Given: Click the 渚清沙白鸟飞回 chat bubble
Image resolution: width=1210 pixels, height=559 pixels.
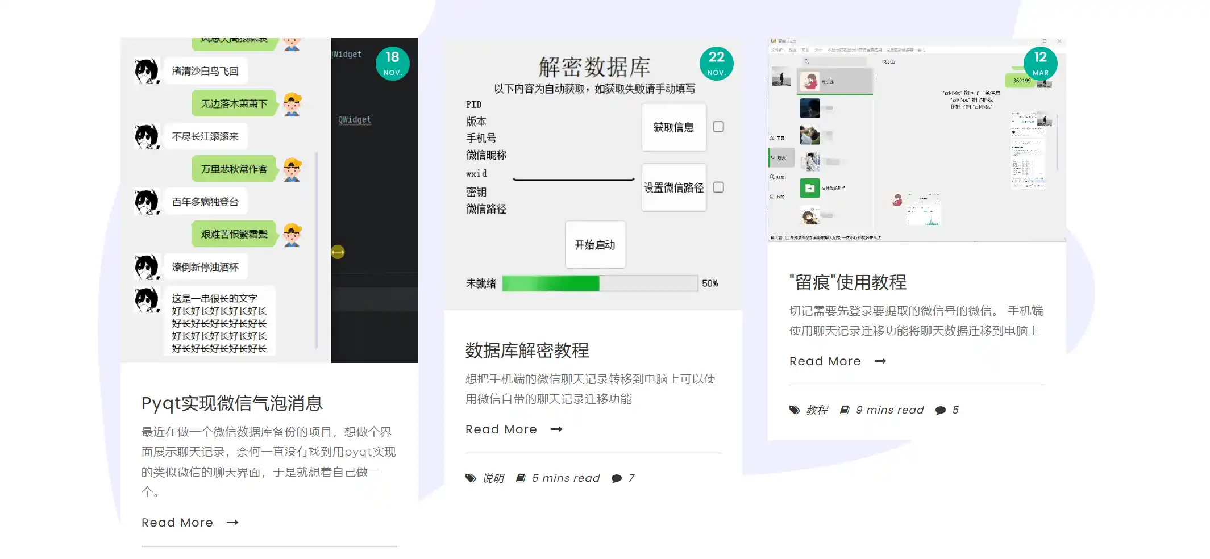Looking at the screenshot, I should (x=205, y=71).
